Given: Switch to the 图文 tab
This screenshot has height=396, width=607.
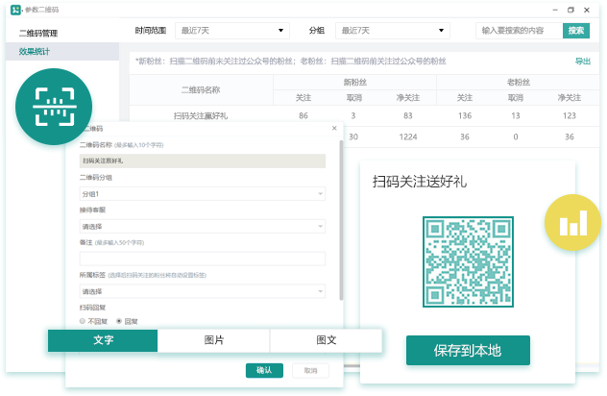Looking at the screenshot, I should coord(326,340).
